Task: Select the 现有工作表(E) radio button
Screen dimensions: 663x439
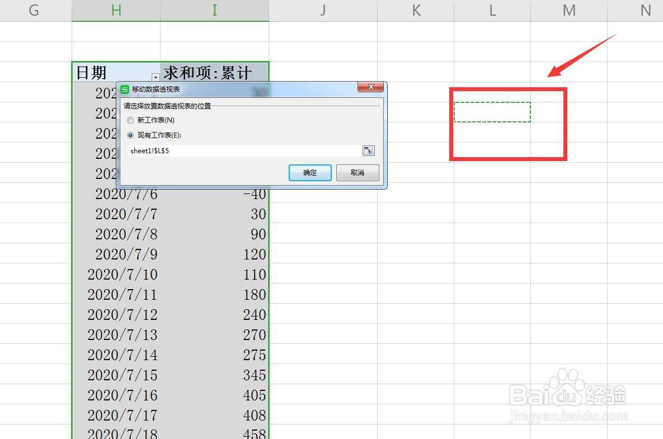Action: tap(130, 135)
